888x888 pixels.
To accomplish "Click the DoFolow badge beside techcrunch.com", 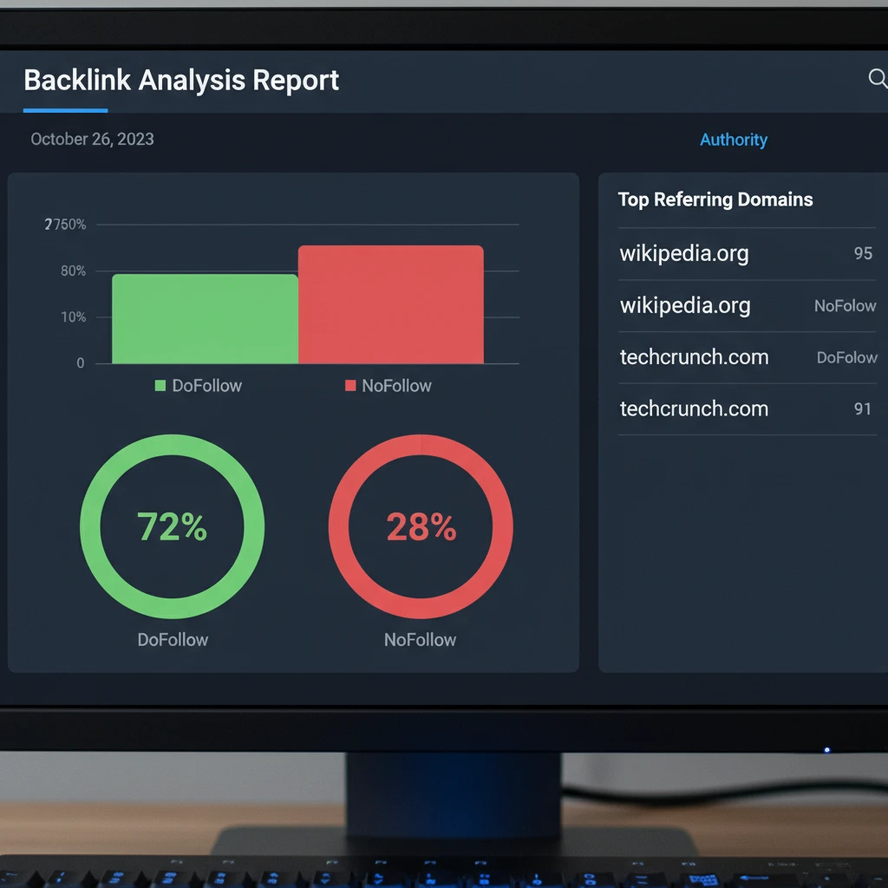I will 846,357.
